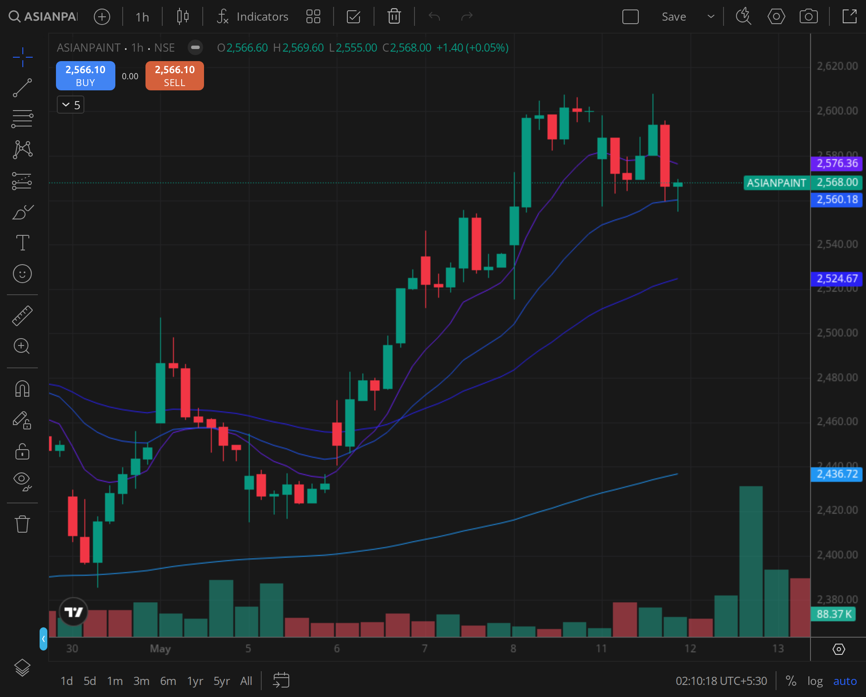
Task: Select the 5yr time range
Action: coord(222,681)
